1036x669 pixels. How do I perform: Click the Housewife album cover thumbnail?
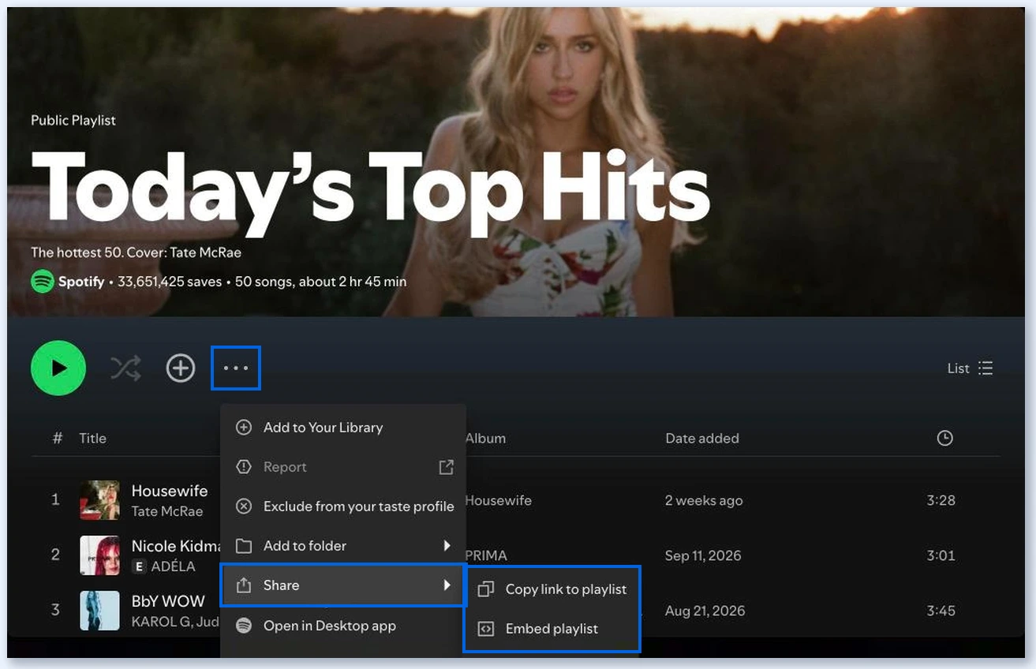[x=100, y=500]
